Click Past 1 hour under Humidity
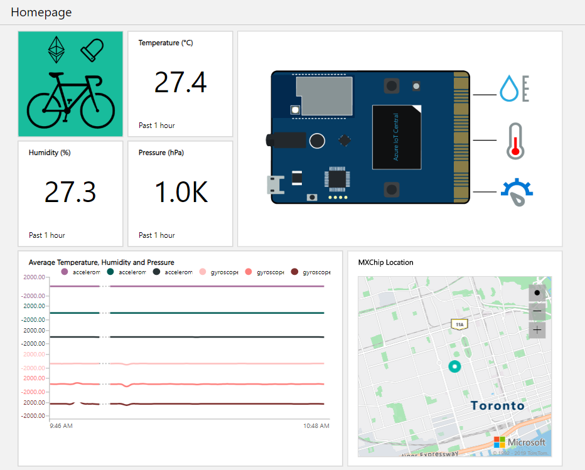Viewport: 585px width, 470px height. click(x=47, y=235)
